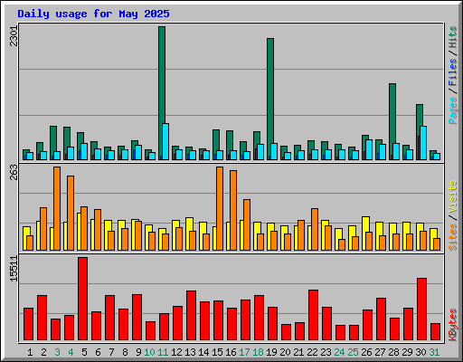463x362 pixels.
Task: Click the green weekend day label 10
Action: (x=149, y=352)
